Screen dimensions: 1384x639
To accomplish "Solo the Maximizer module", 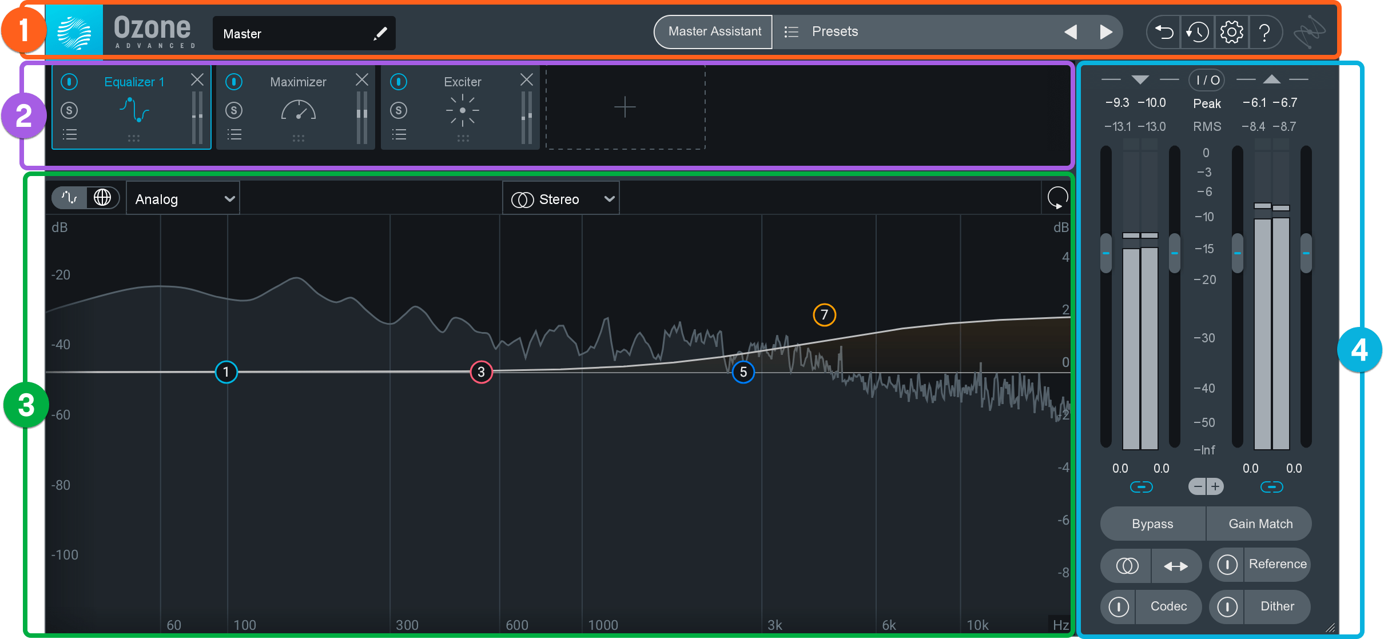I will click(x=234, y=110).
